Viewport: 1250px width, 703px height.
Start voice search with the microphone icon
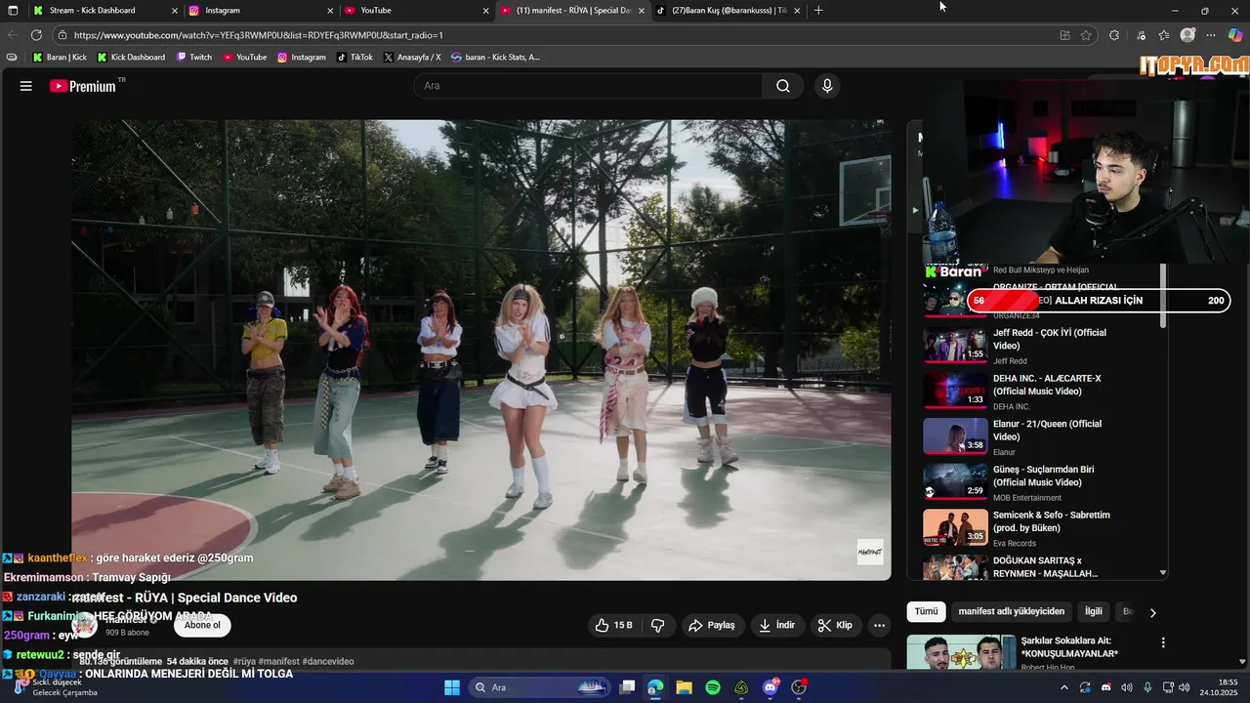pyautogui.click(x=827, y=86)
